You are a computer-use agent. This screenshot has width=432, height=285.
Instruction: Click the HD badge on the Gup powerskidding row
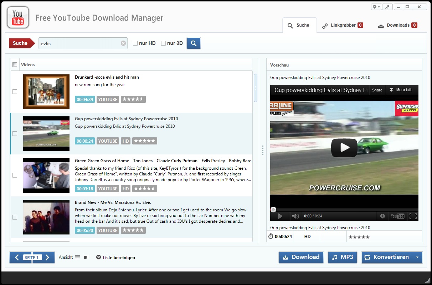[125, 141]
